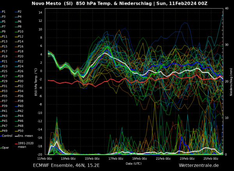
Task: Click the run date Sun, 11Feb2024 00Z
Action: click(182, 4)
